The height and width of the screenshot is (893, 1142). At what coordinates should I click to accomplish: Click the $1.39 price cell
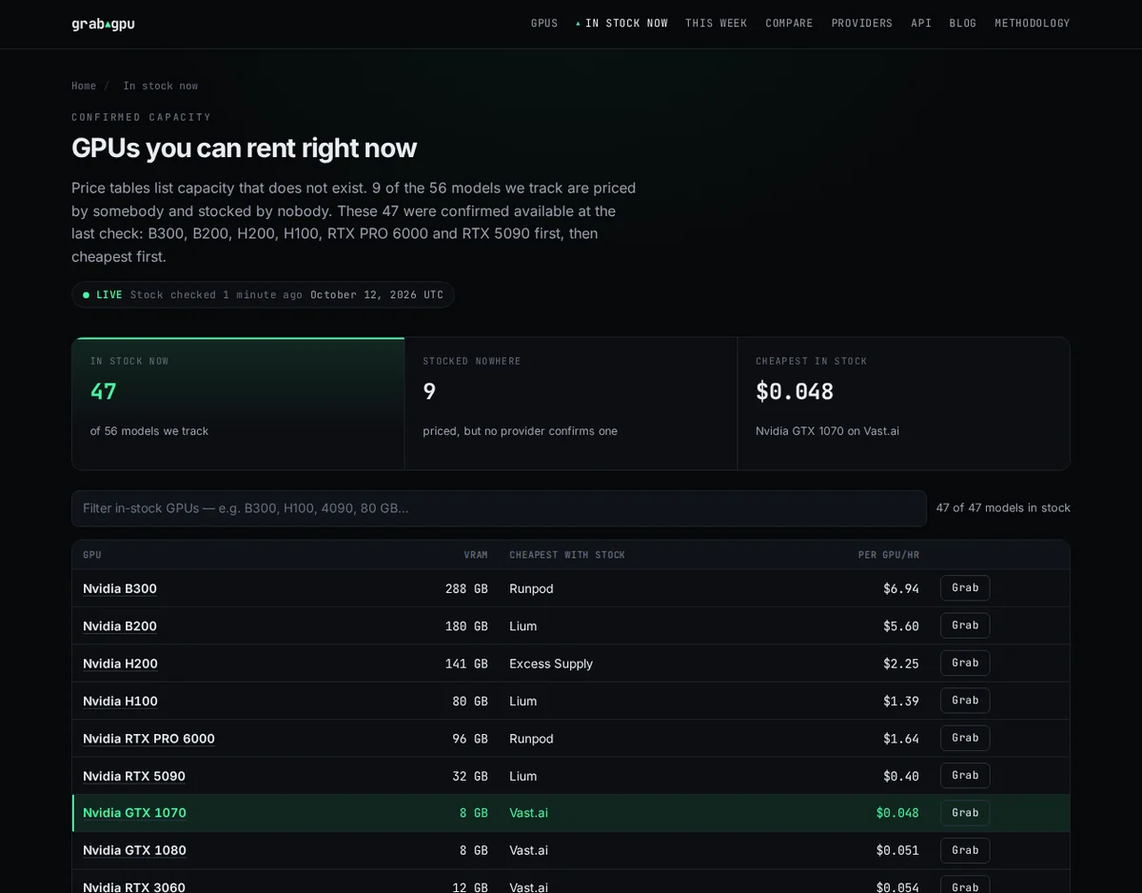(901, 702)
